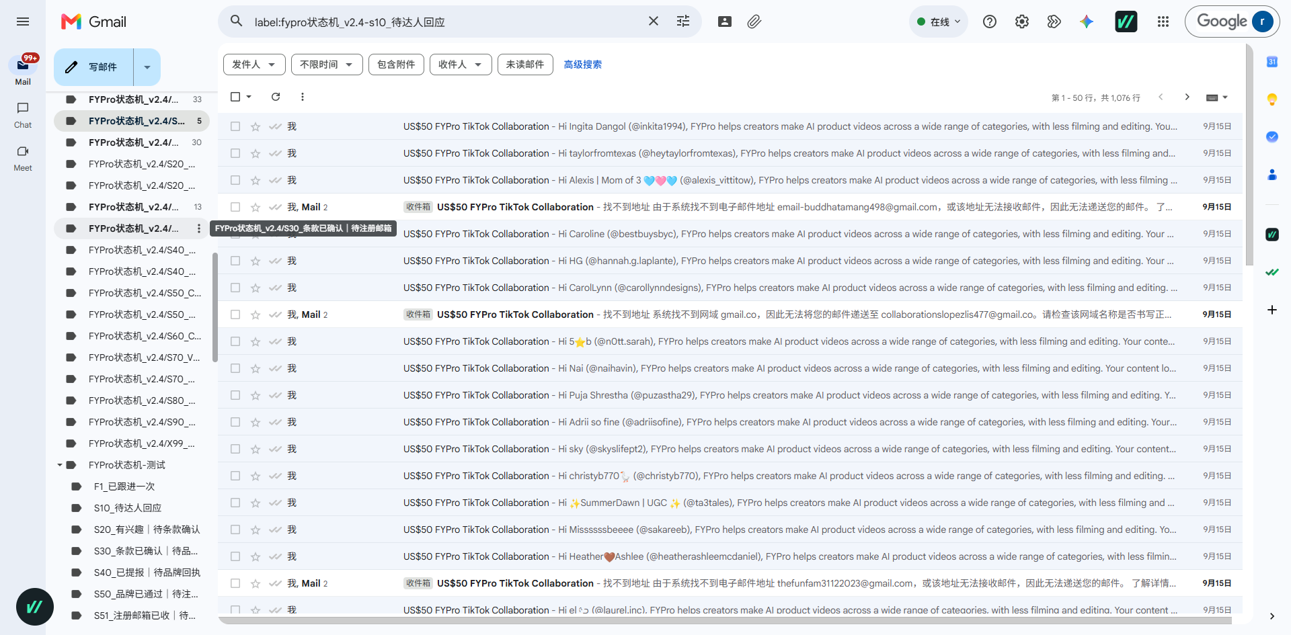Click the horizontal scrollbar under email list
The width and height of the screenshot is (1291, 635).
click(x=726, y=620)
